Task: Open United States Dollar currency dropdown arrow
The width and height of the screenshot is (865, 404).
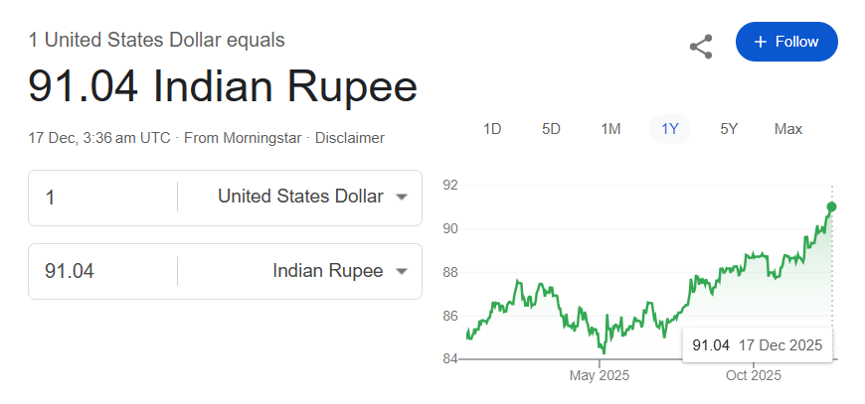Action: pyautogui.click(x=402, y=197)
